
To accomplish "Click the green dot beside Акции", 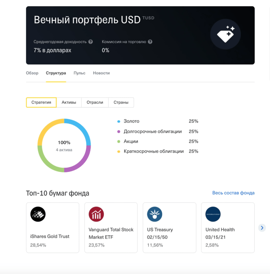I will click(119, 141).
